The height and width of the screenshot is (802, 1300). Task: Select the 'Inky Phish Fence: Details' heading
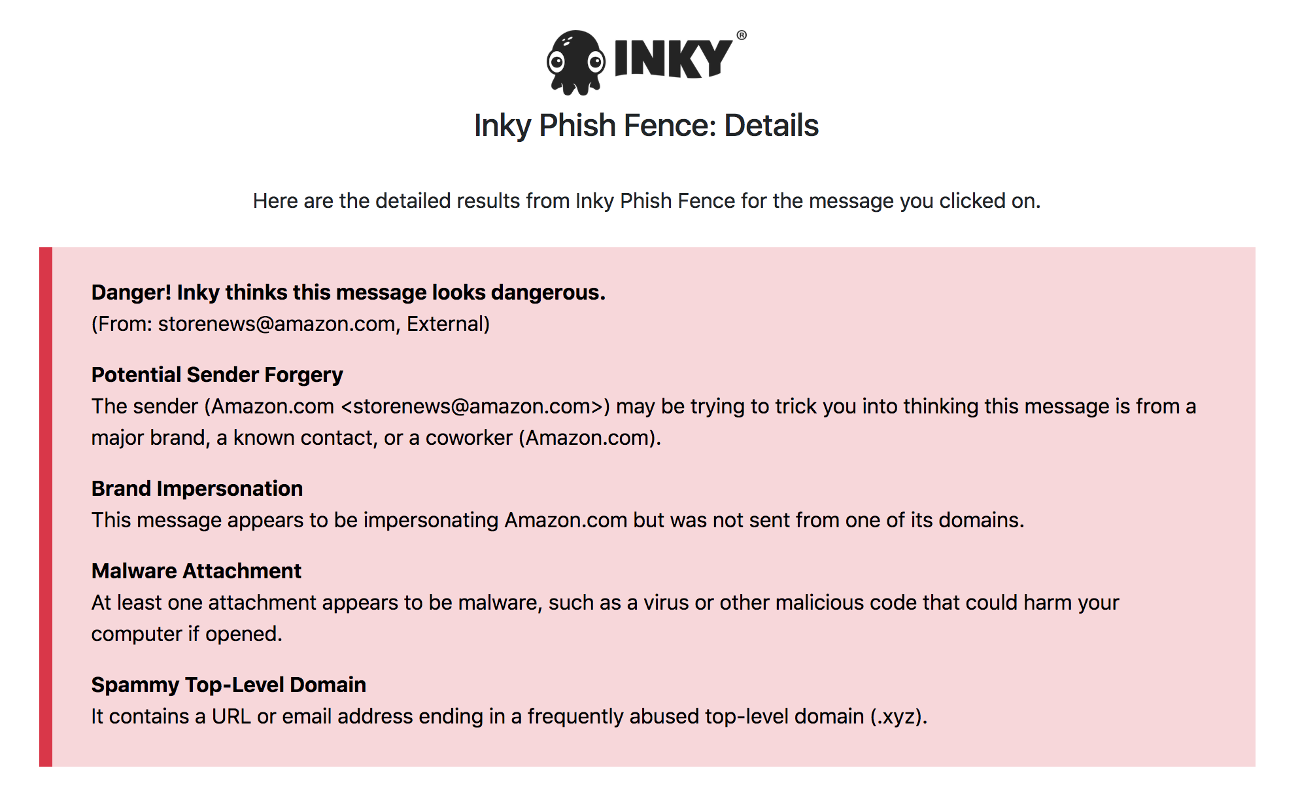646,126
